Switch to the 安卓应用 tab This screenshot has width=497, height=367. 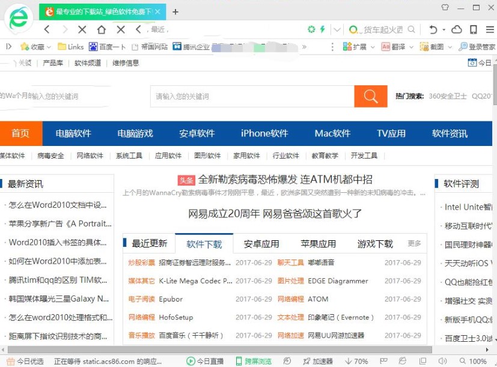(261, 244)
